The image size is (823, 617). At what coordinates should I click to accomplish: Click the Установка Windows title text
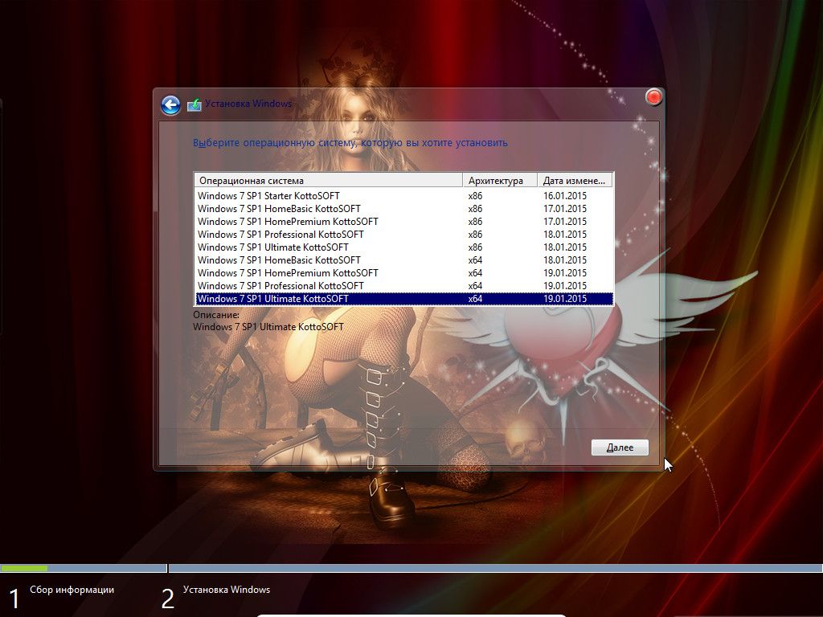coord(248,104)
